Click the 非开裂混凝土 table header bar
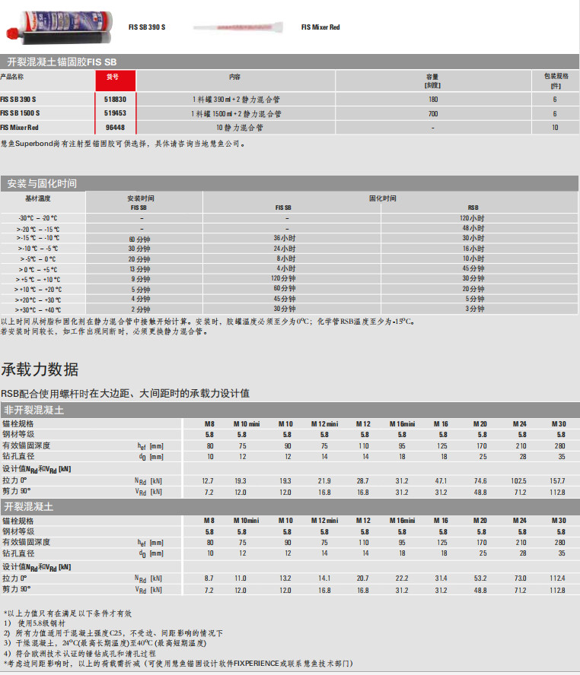 [x=33, y=410]
